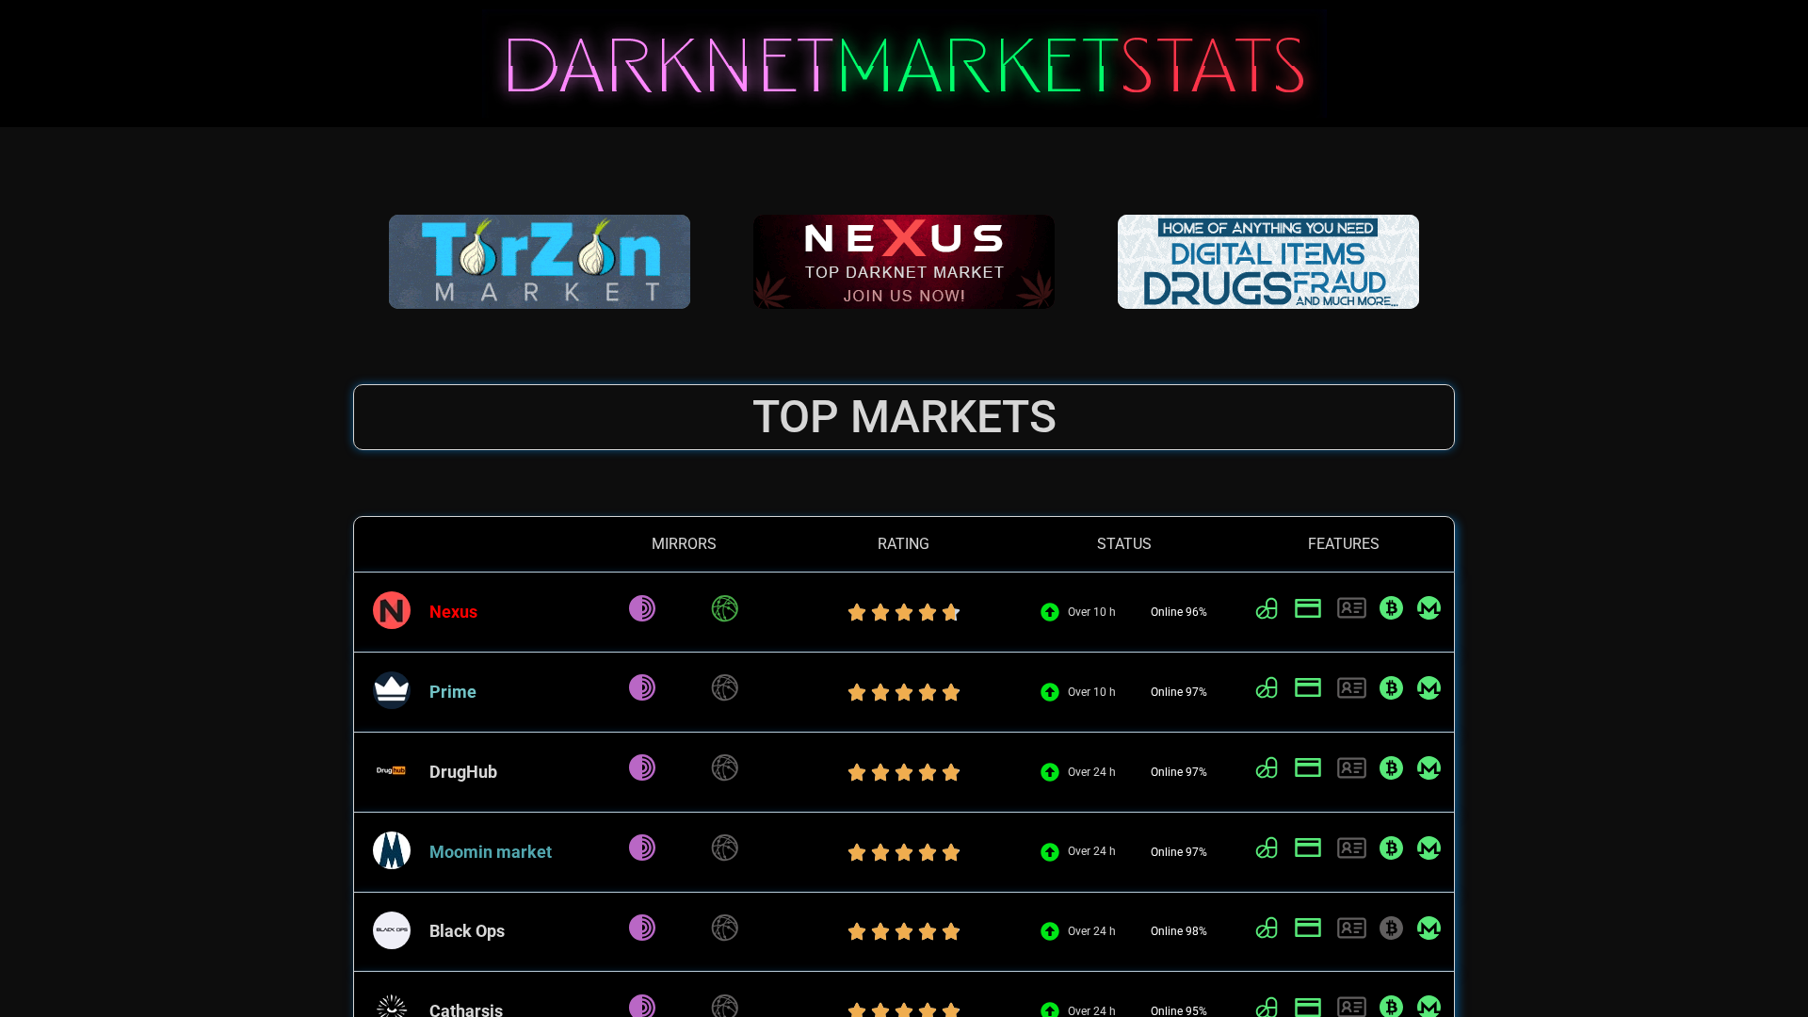
Task: Click the green globe mirror icon for Nexus
Action: point(725,608)
